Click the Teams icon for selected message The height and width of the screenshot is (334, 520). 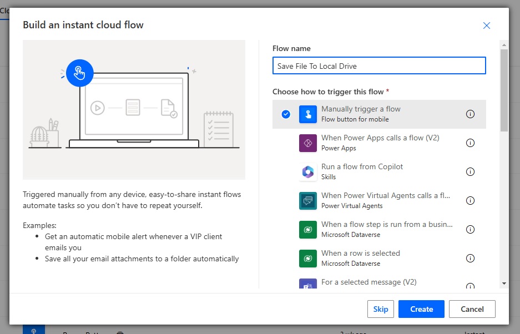(x=308, y=284)
